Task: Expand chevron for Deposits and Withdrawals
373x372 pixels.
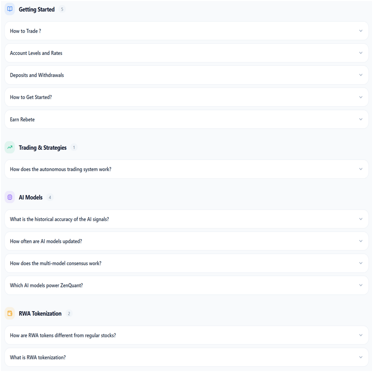Action: (361, 75)
